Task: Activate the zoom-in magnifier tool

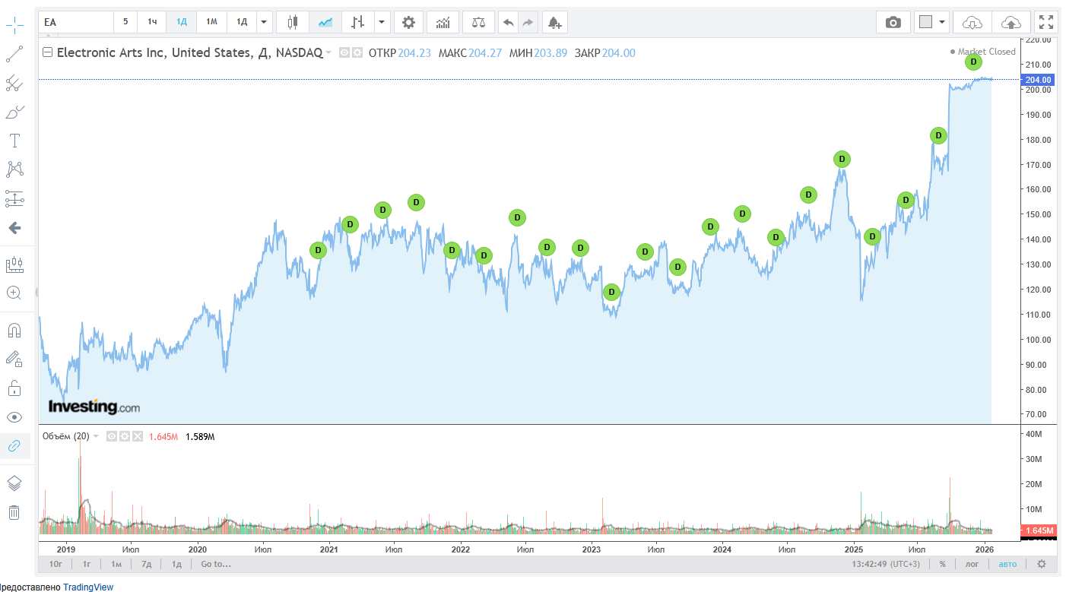Action: coord(14,293)
